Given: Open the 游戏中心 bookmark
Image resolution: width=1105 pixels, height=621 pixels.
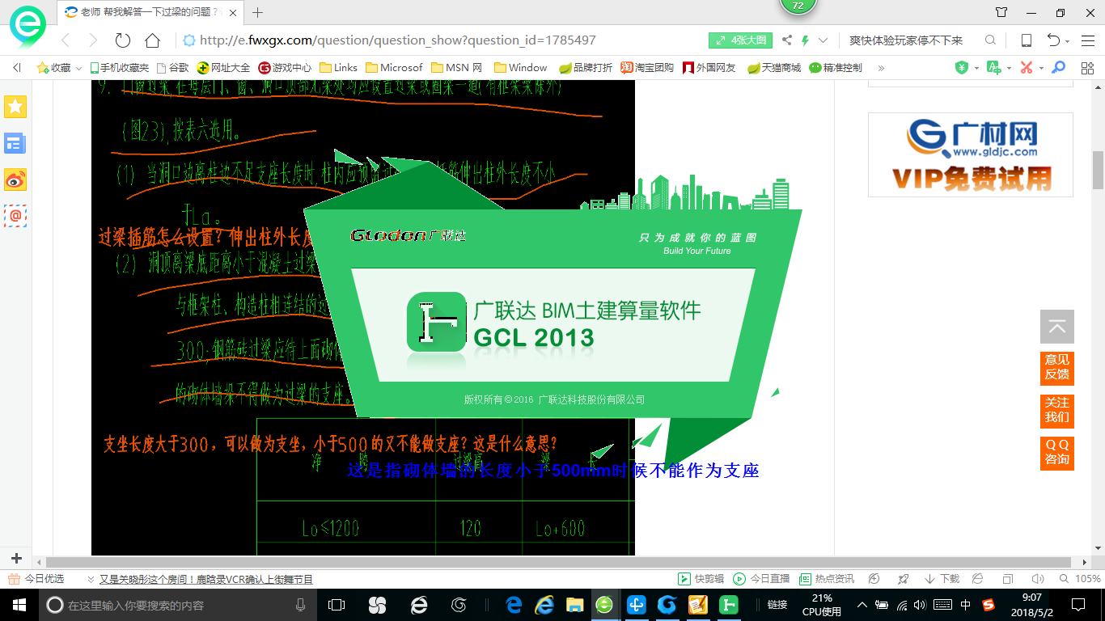Looking at the screenshot, I should [x=285, y=68].
